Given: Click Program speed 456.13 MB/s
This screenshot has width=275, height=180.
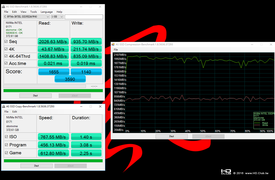Looking at the screenshot, I should tap(53, 145).
